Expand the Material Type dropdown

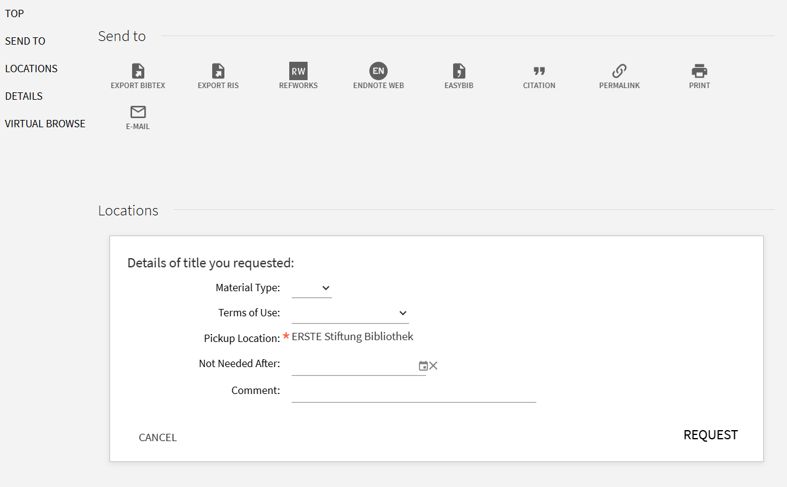pyautogui.click(x=312, y=288)
